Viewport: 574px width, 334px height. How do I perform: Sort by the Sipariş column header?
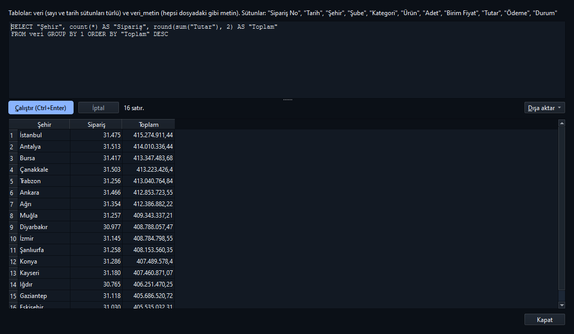(97, 125)
